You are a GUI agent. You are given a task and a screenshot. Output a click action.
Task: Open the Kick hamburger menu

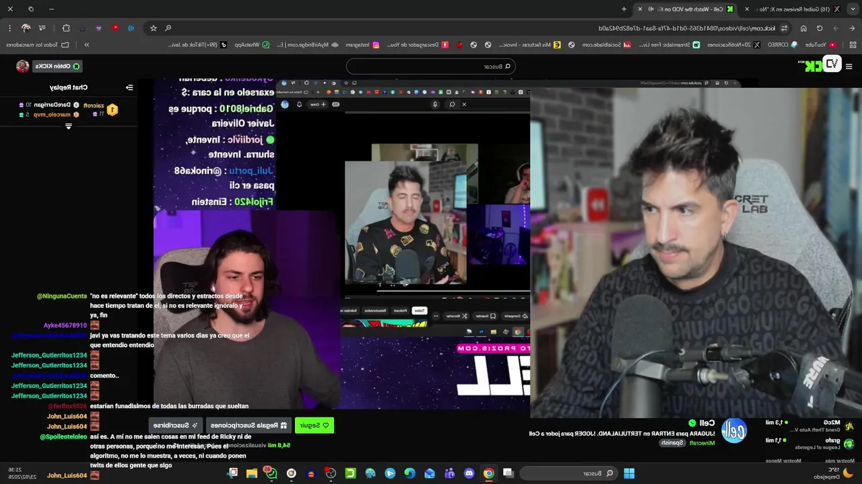[849, 66]
